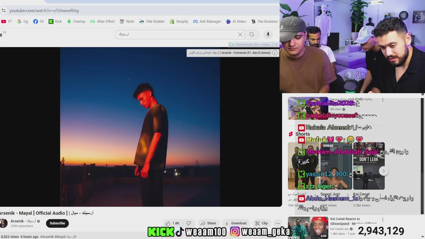Screen dimensions: 425x239
Task: Open the DON'T LEAK Kai Cenat short
Action: (369, 166)
